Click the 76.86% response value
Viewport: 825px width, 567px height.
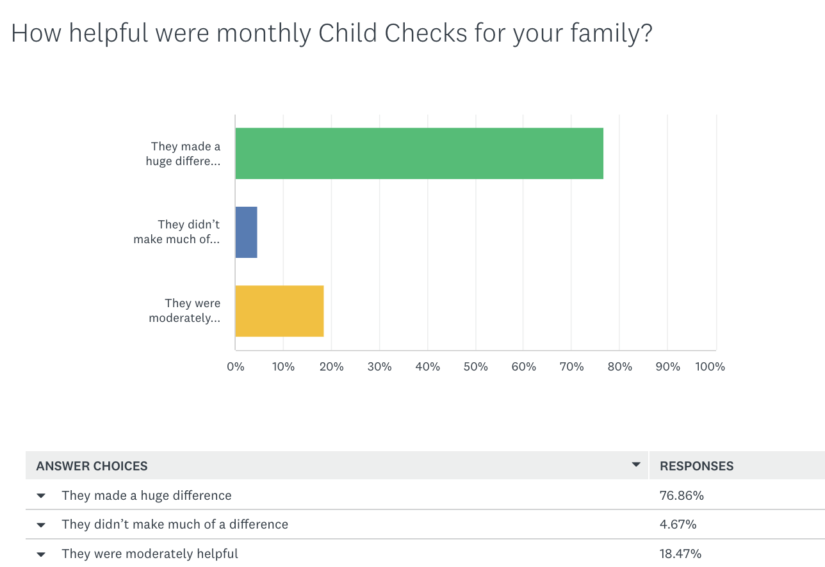(x=682, y=495)
